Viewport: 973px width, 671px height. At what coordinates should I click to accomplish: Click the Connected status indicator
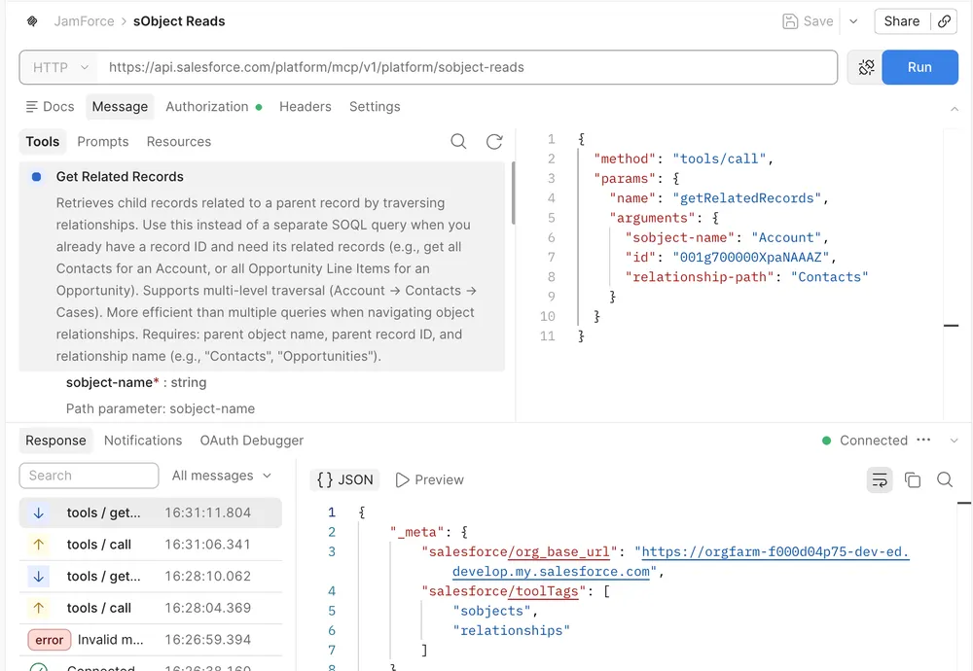[864, 441]
